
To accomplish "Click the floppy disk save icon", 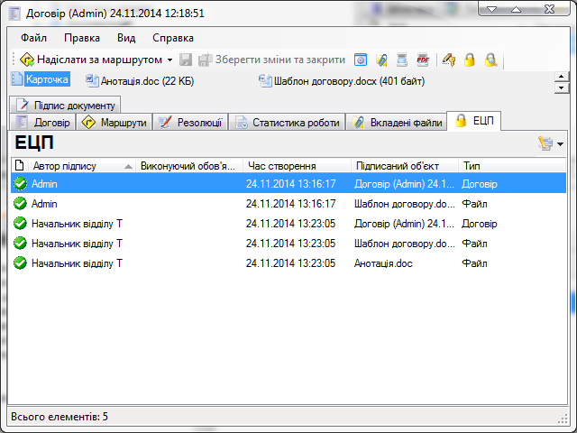I will pos(186,60).
